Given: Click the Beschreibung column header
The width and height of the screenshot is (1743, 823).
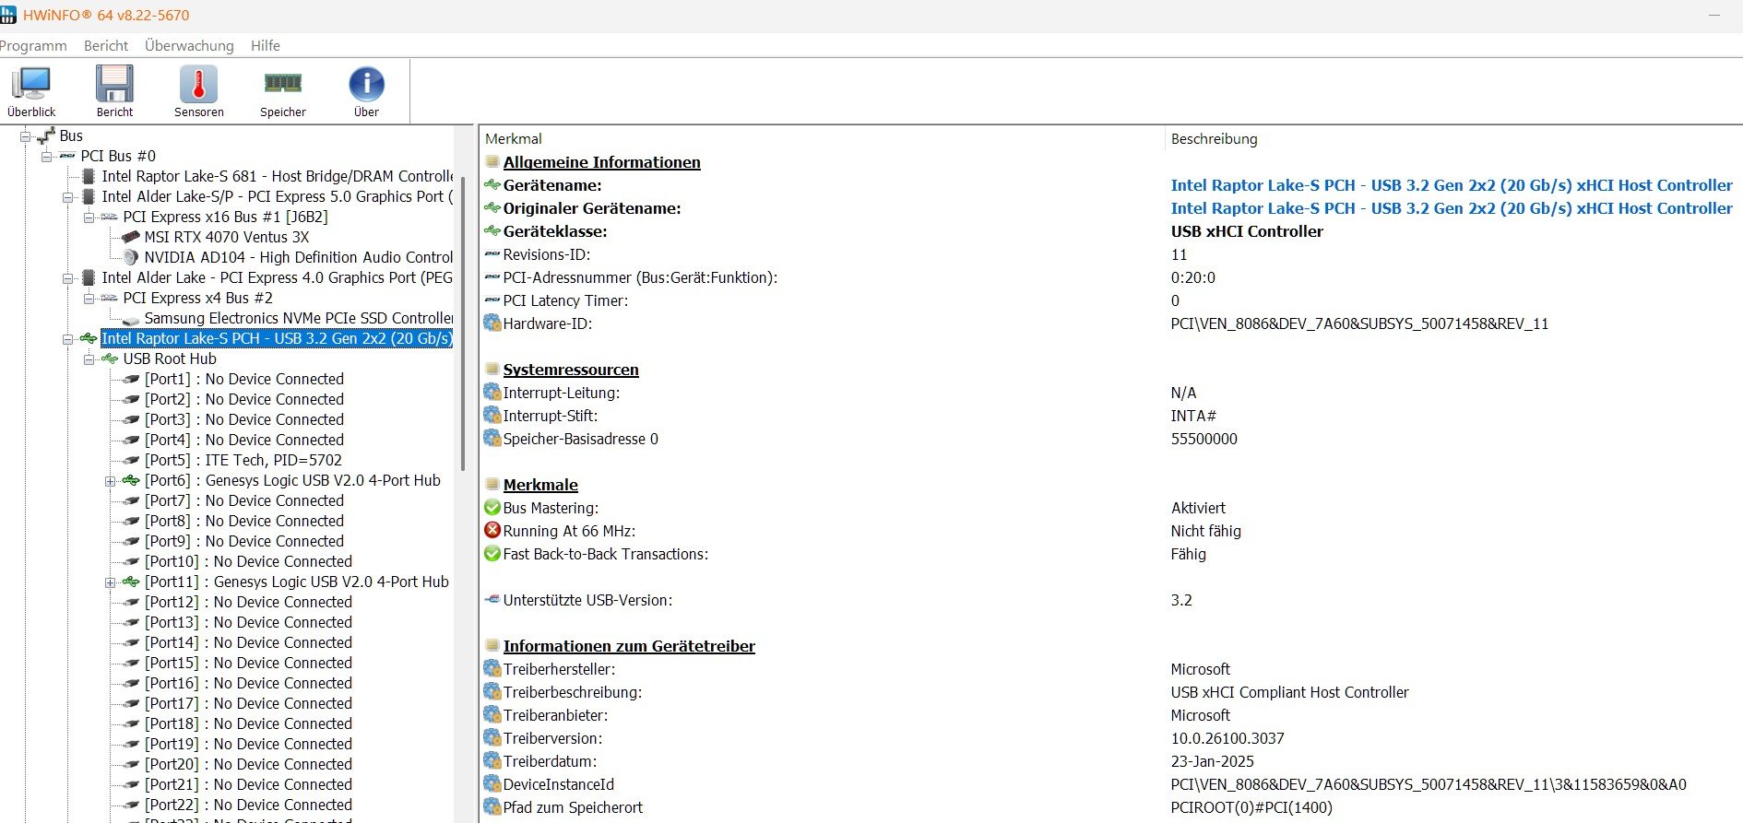Looking at the screenshot, I should click(x=1214, y=138).
